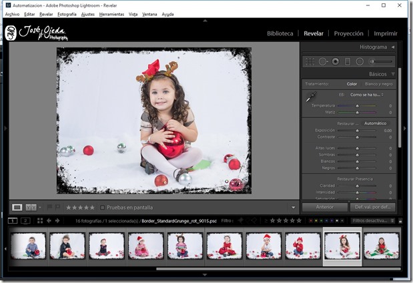Click the José Ojeda identity plate logo

36,33
